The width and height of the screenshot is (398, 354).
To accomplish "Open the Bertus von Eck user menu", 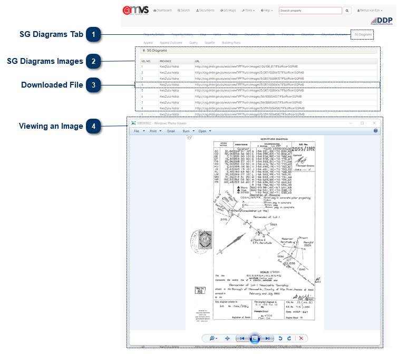I will coord(370,11).
